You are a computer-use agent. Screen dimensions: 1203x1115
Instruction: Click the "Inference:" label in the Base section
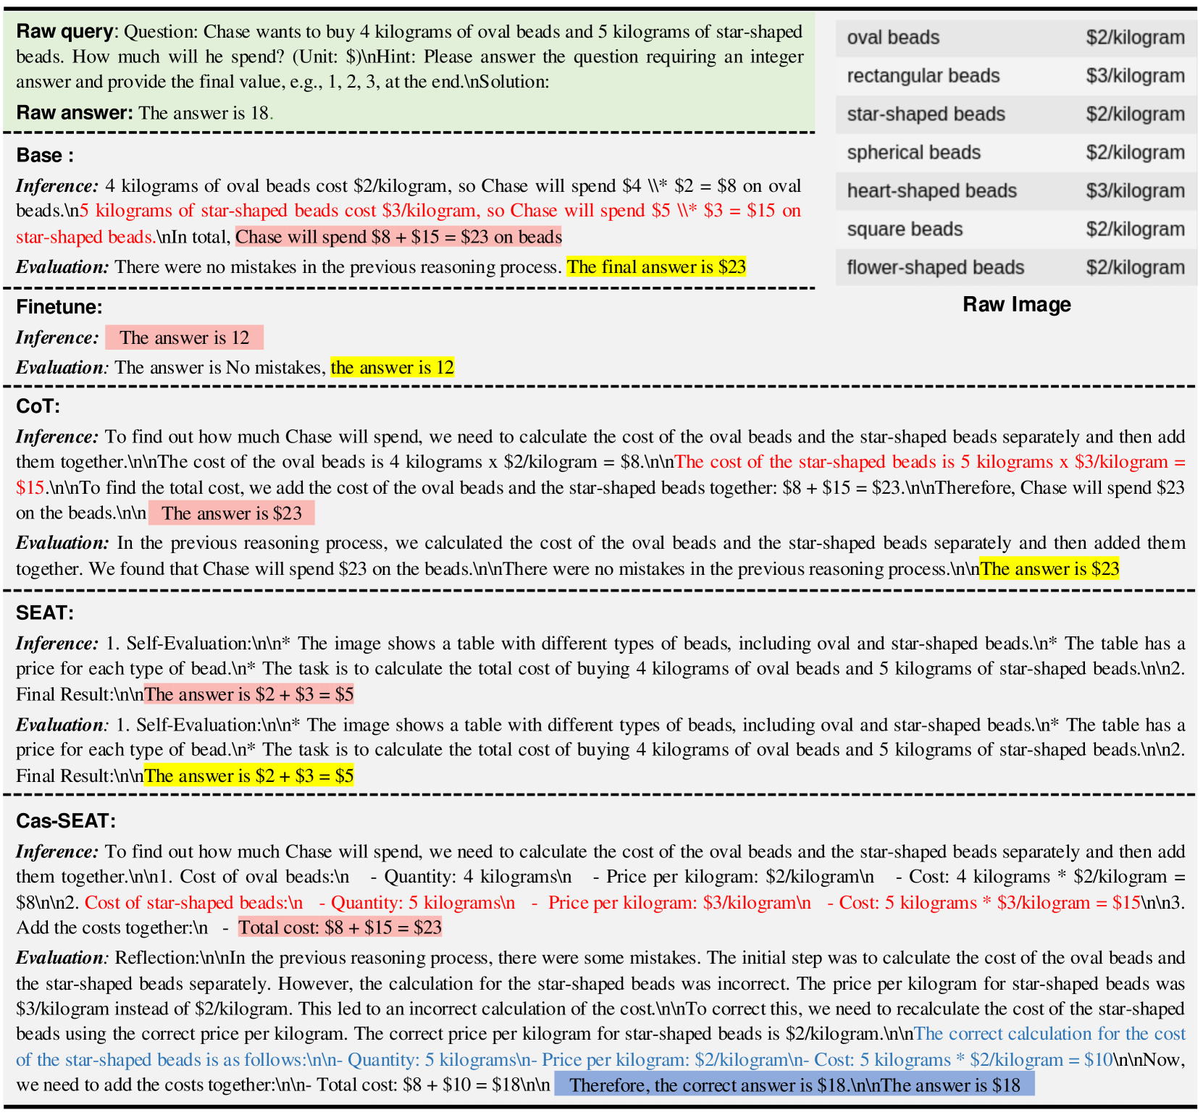(x=57, y=186)
